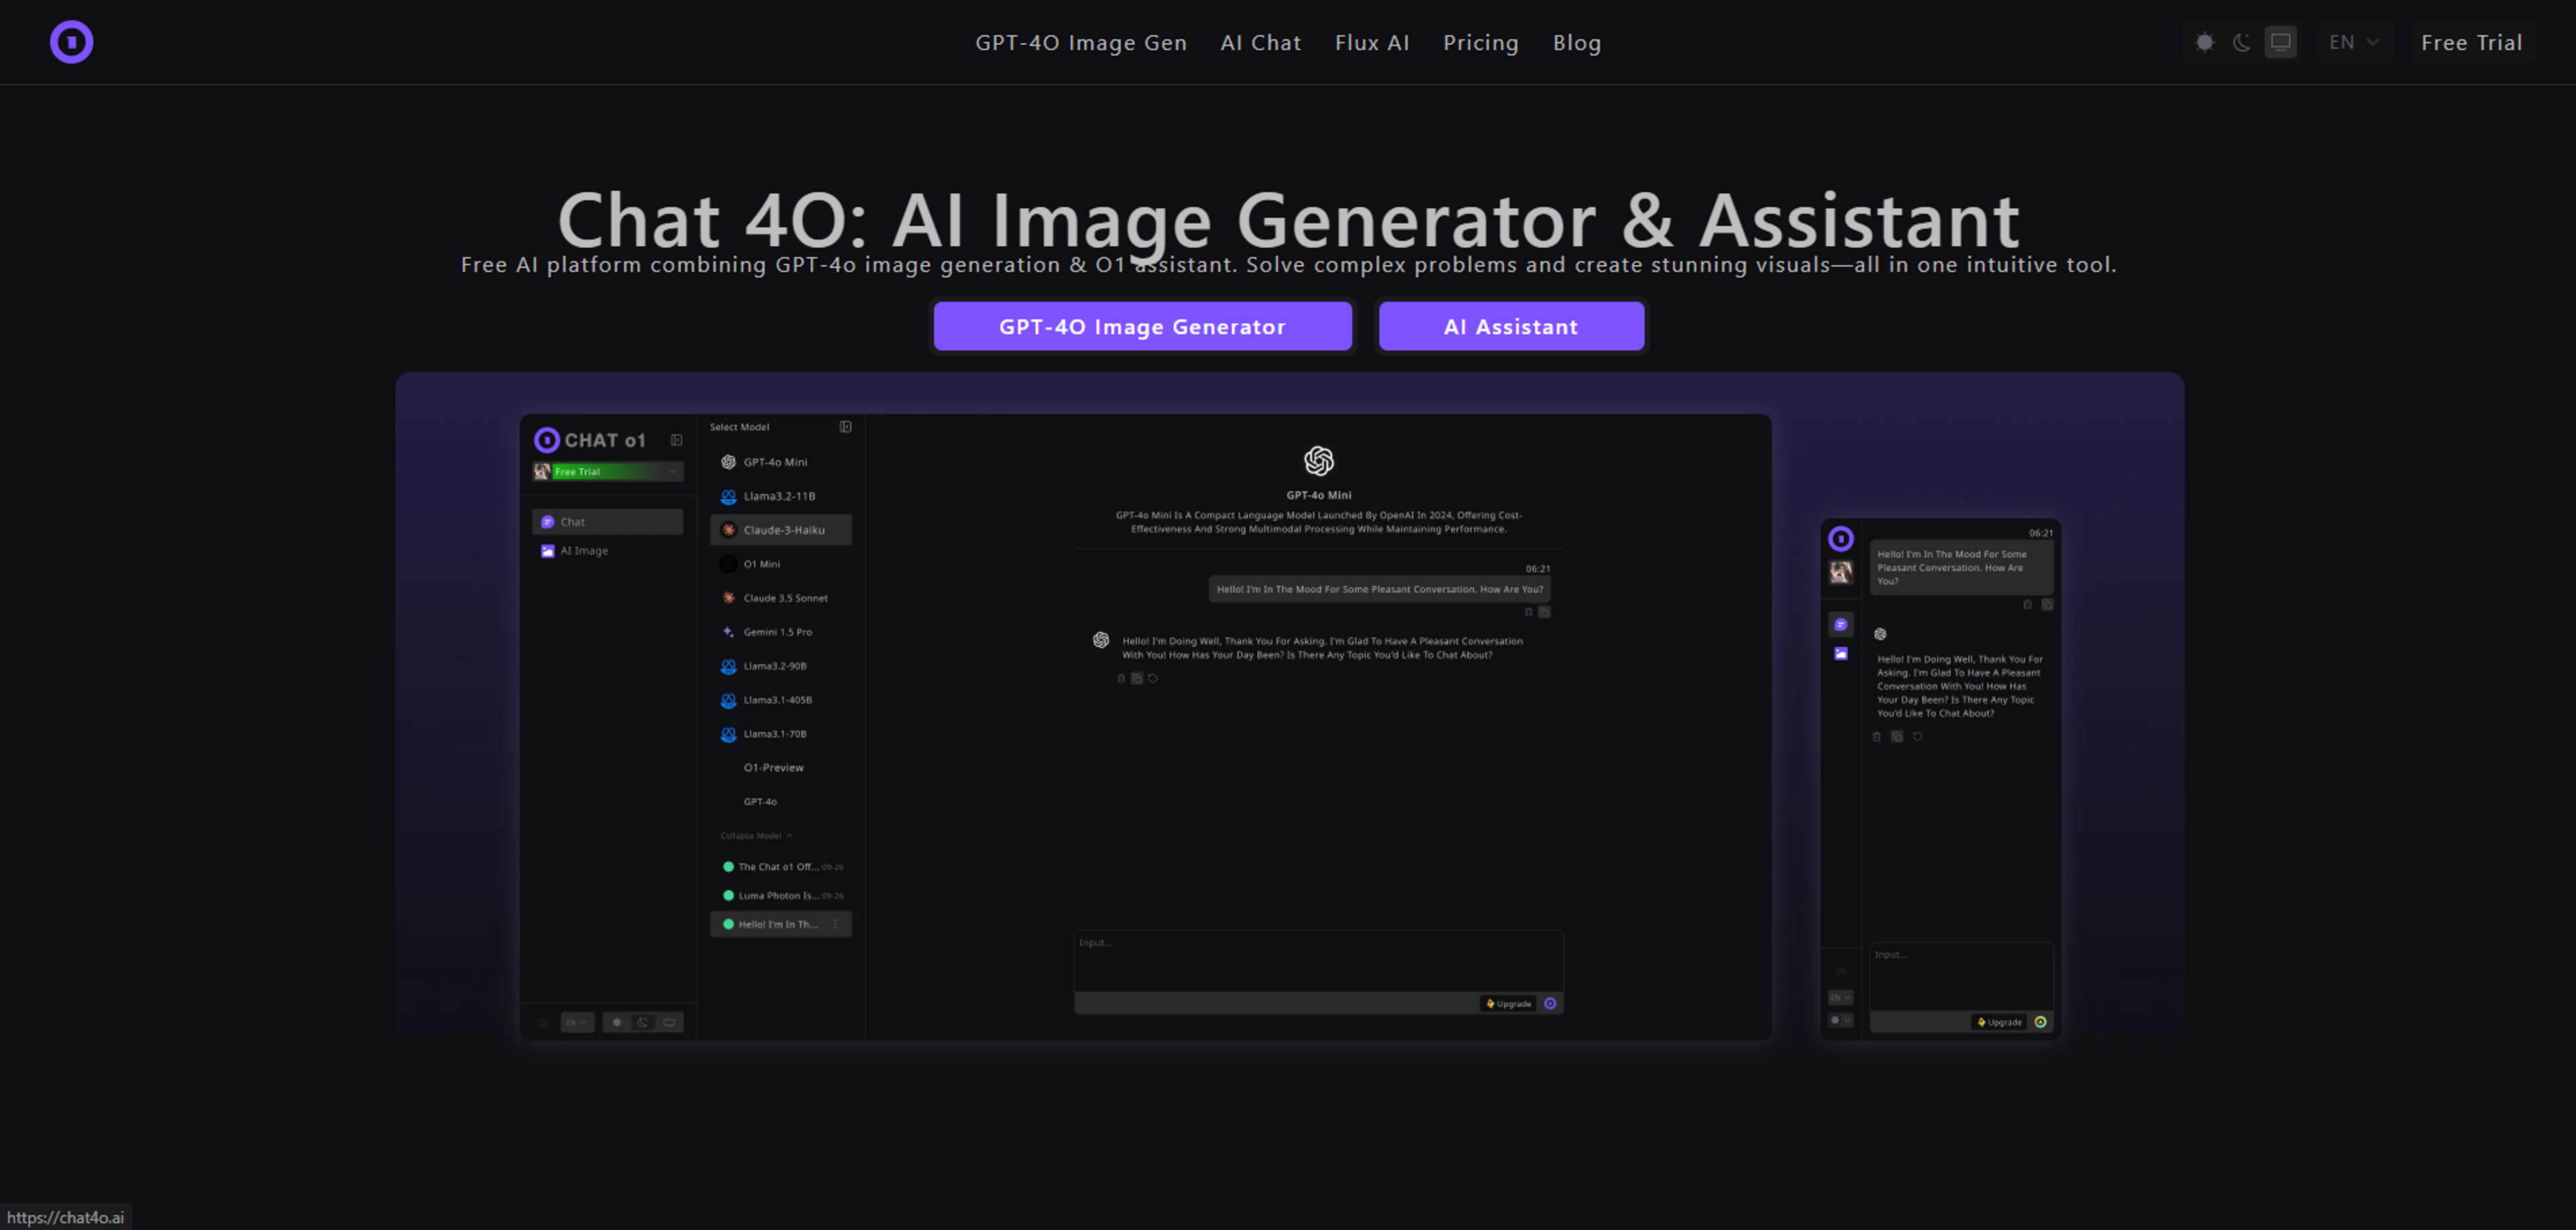Click the panel icon next to Select Model

(845, 427)
